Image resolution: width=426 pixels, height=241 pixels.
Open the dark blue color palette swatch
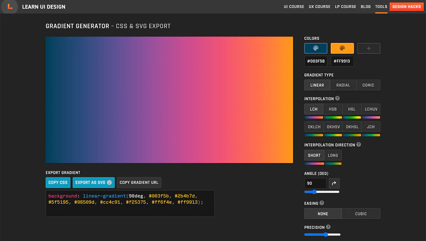(x=316, y=48)
